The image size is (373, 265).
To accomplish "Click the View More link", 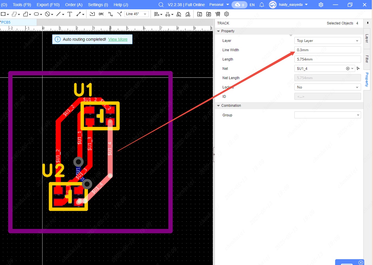I will pyautogui.click(x=118, y=39).
